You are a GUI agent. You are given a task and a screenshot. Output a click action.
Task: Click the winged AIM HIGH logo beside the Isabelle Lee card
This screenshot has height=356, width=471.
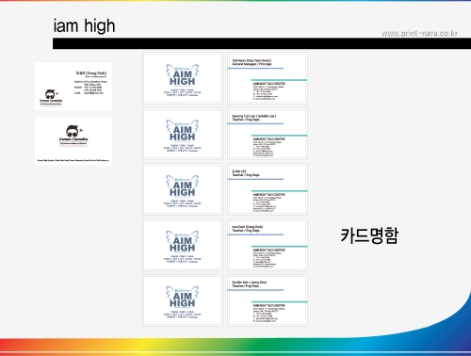(x=183, y=131)
